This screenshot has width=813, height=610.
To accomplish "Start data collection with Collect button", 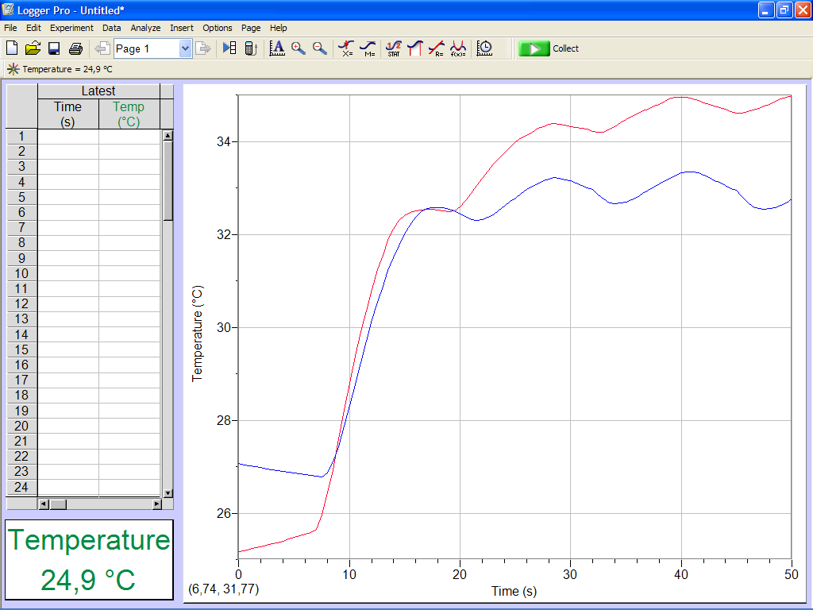I will click(549, 48).
